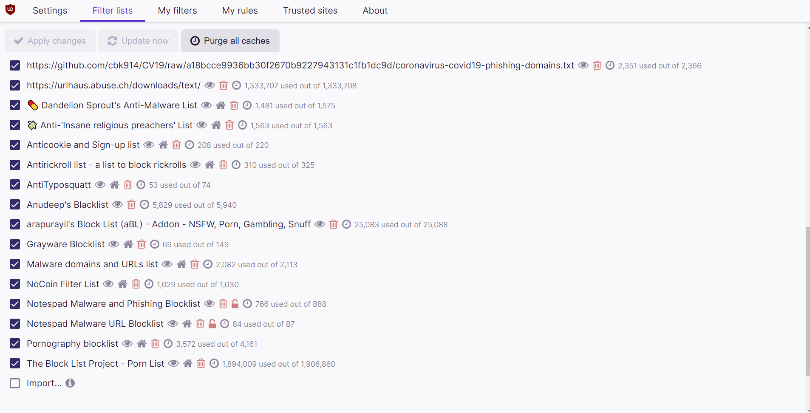This screenshot has width=810, height=413.
Task: Click the info icon next to Import
Action: 70,383
